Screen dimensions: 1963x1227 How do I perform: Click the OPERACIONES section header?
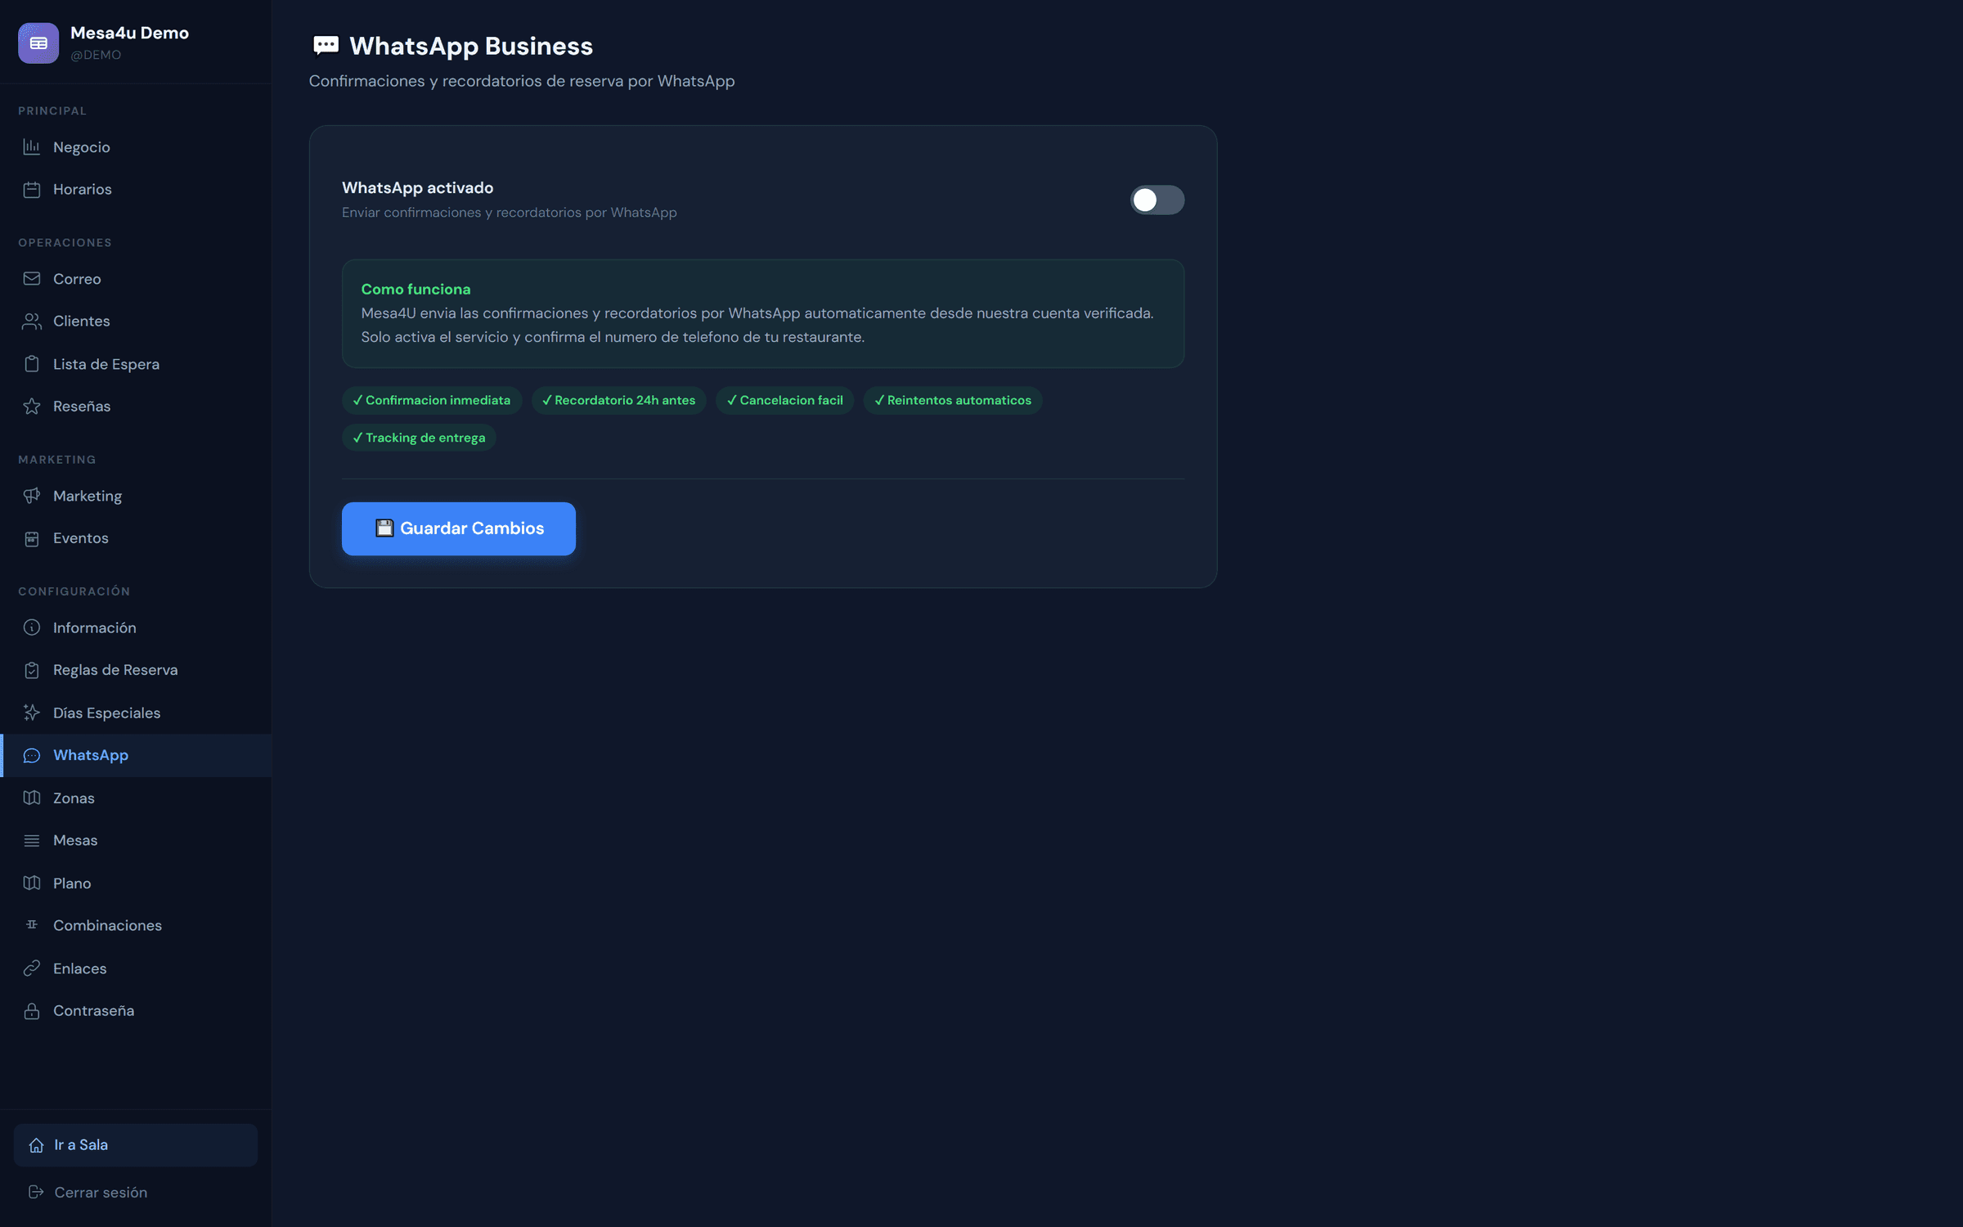point(65,243)
